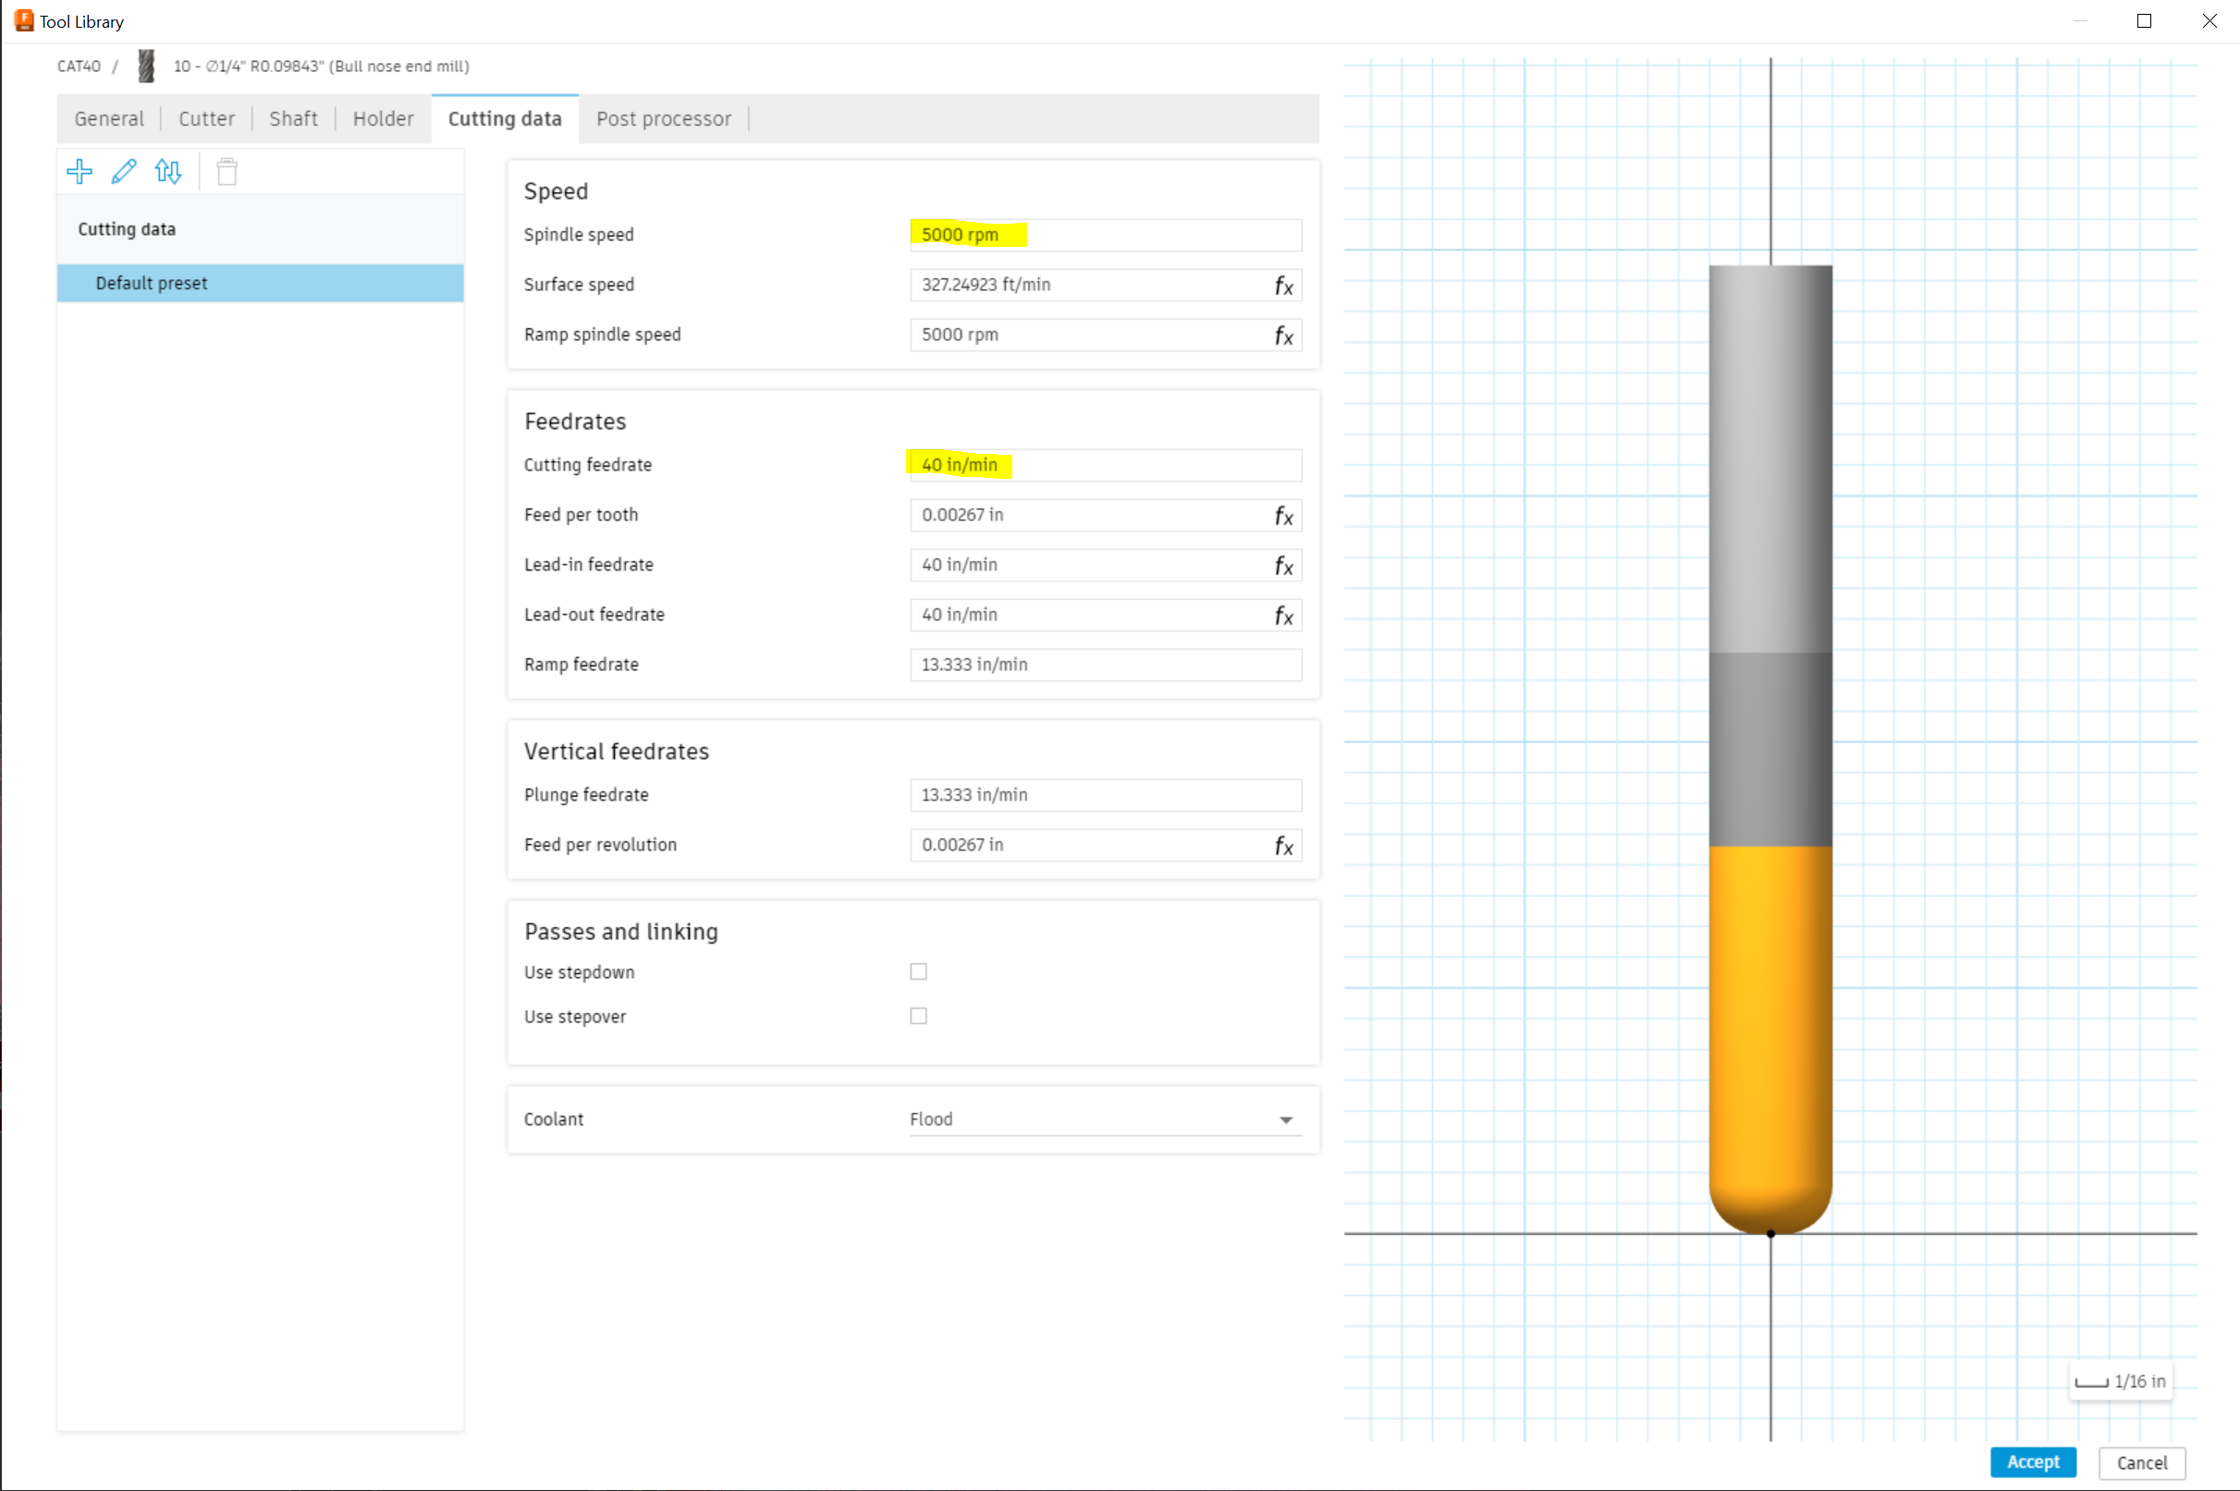Click the Lead-out feedrate field

(1106, 616)
